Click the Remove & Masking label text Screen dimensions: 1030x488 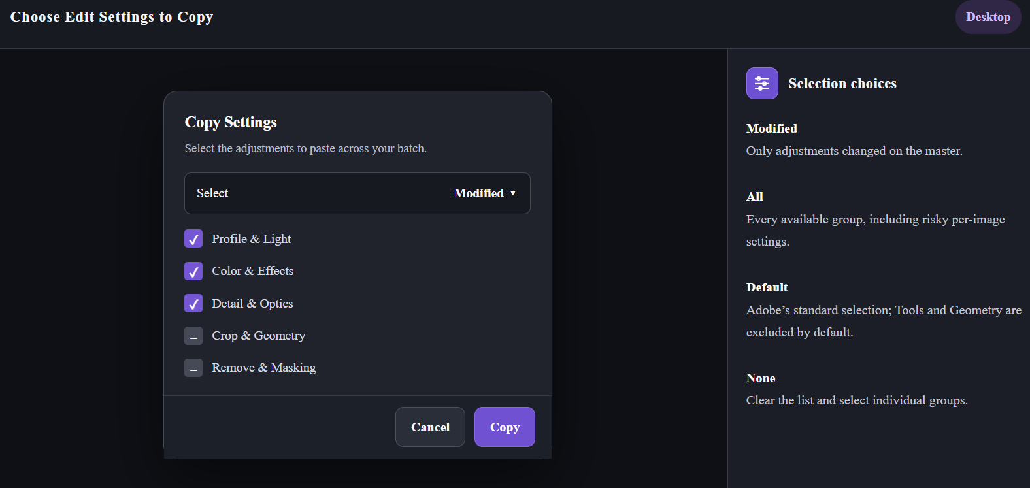point(264,368)
